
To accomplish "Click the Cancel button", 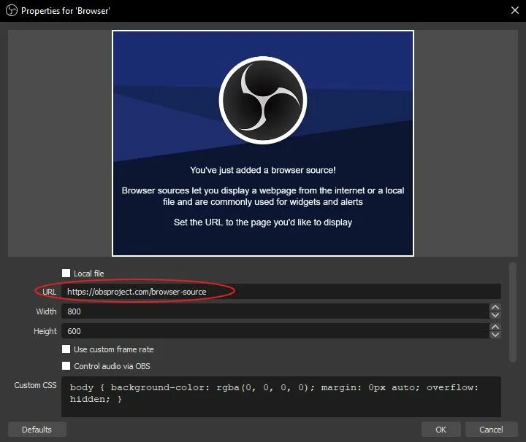I will pyautogui.click(x=491, y=430).
